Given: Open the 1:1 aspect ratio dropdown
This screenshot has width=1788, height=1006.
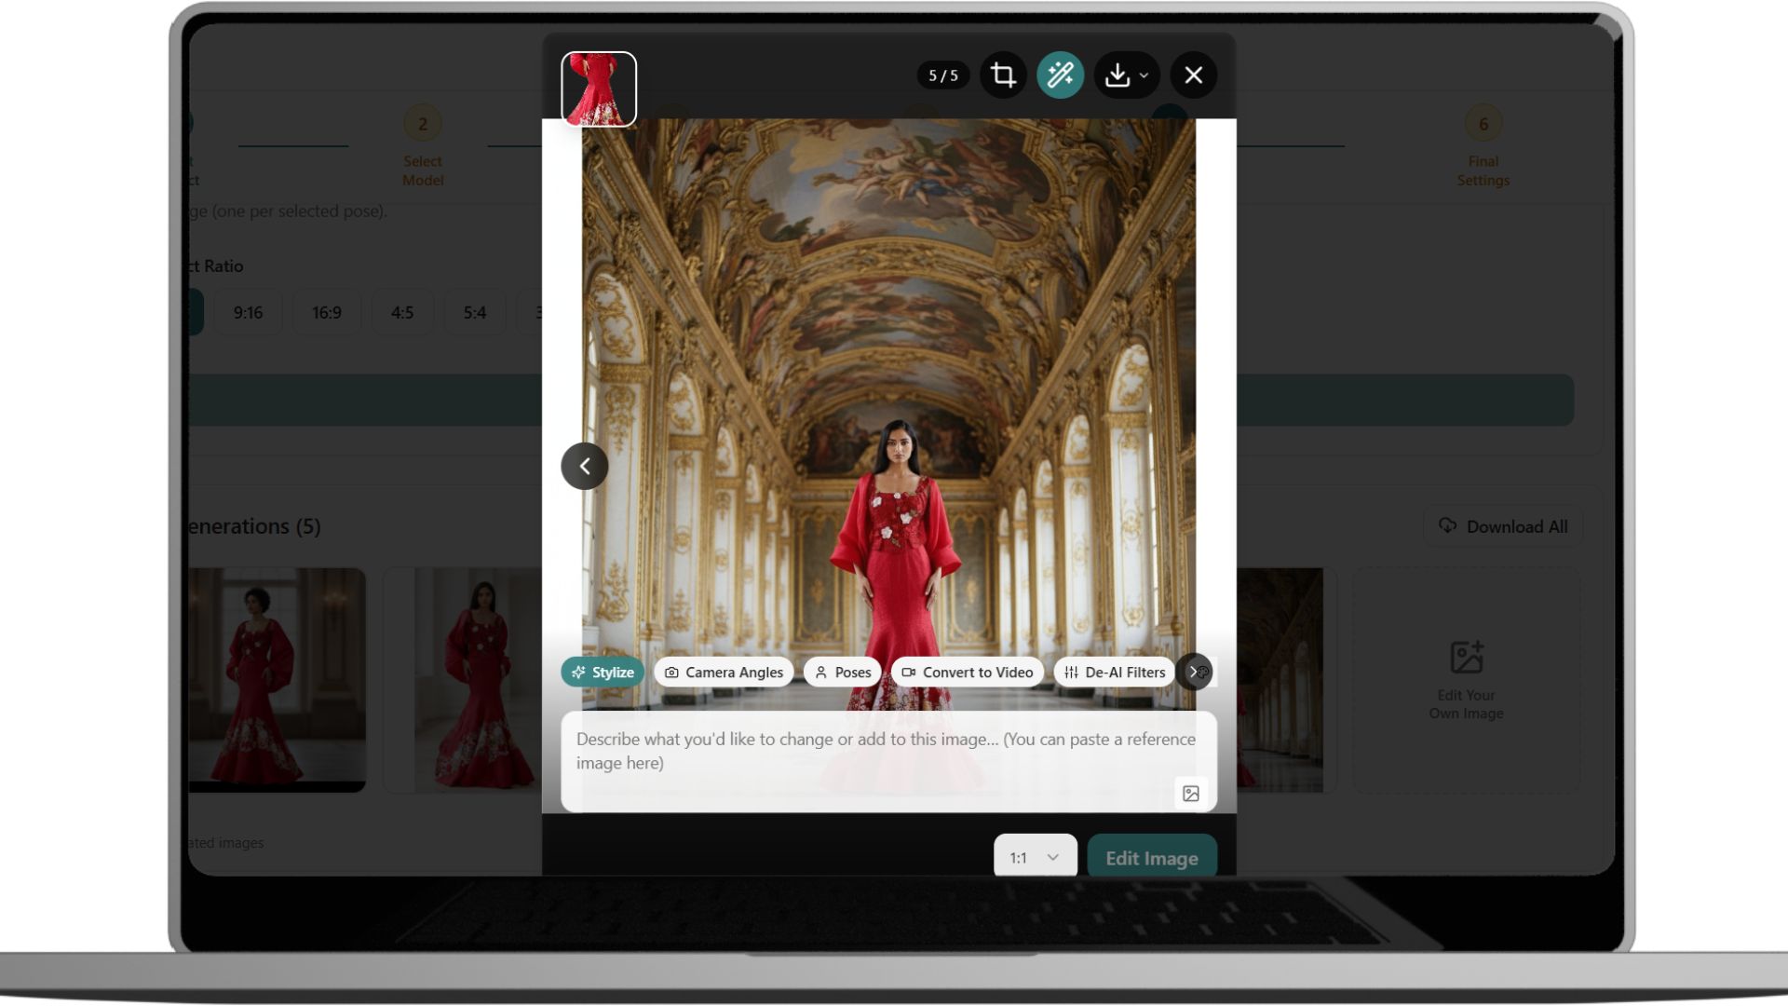Looking at the screenshot, I should (1035, 857).
